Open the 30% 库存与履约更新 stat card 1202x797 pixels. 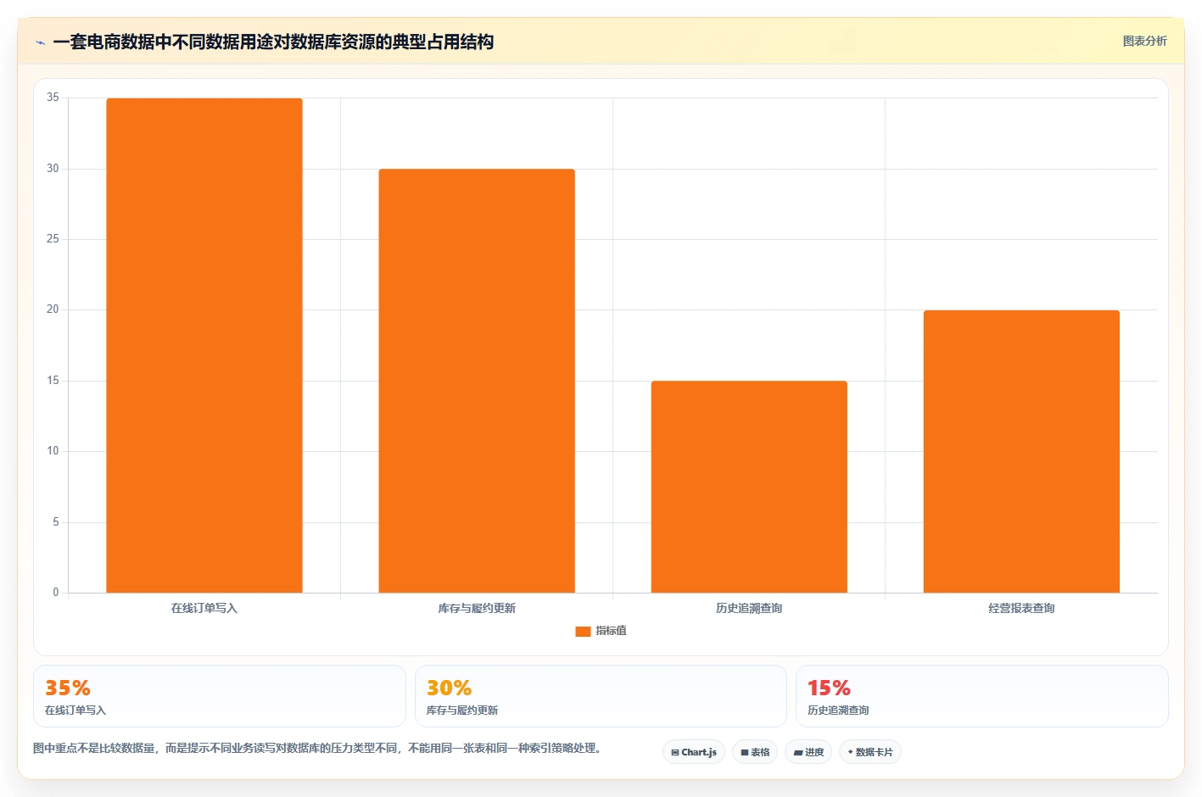click(x=601, y=696)
